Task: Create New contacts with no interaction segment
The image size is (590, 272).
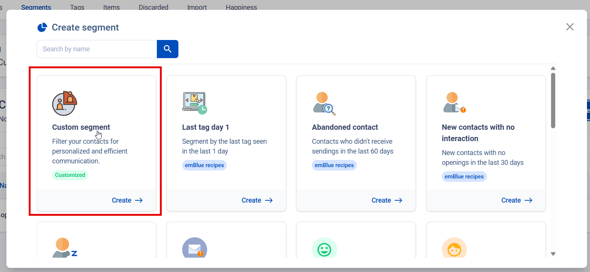Action: click(x=517, y=200)
